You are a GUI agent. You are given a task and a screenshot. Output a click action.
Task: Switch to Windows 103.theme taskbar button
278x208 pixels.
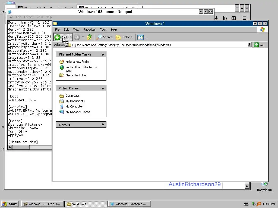(129, 204)
